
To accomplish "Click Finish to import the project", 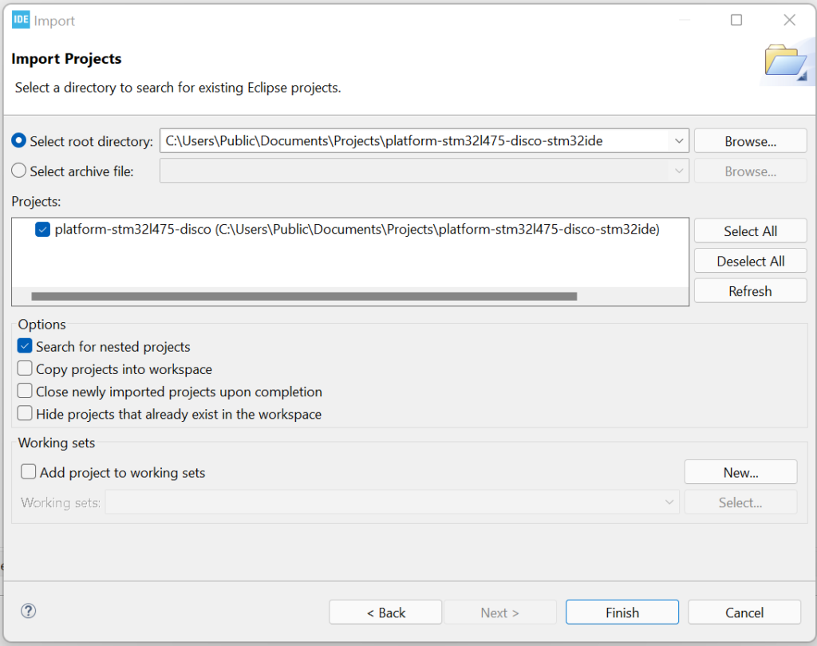I will 622,612.
